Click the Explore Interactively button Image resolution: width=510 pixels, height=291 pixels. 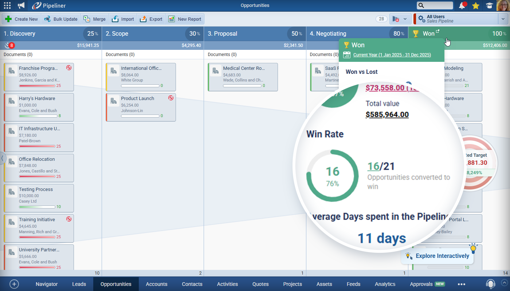click(438, 256)
